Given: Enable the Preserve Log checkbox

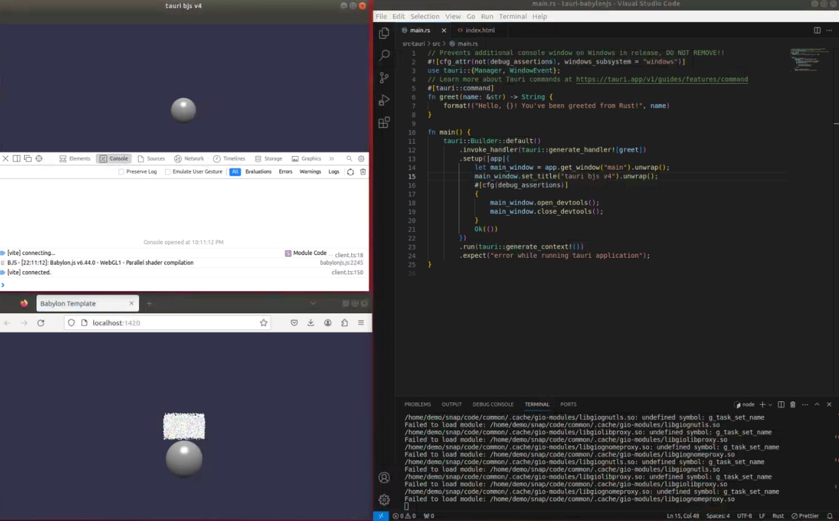Looking at the screenshot, I should [x=121, y=172].
